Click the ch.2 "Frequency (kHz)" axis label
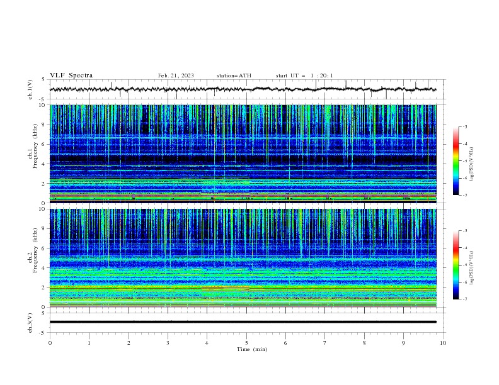Viewport: 499px width, 385px height. coord(35,250)
